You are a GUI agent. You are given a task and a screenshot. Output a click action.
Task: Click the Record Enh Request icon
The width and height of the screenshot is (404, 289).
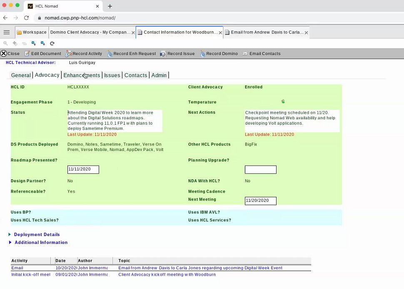pyautogui.click(x=110, y=53)
